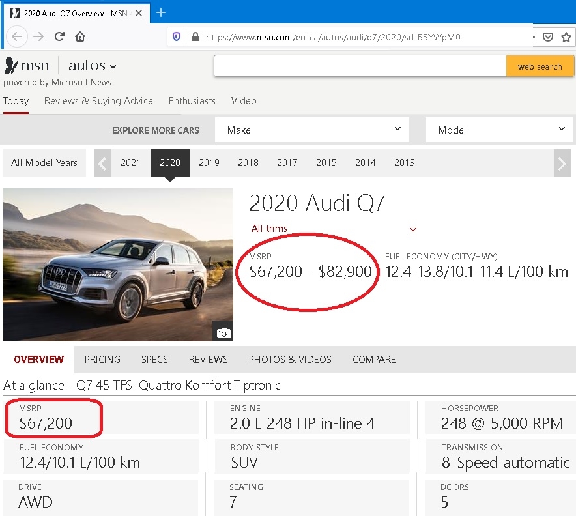Expand the All trims selector
576x516 pixels.
pos(334,229)
